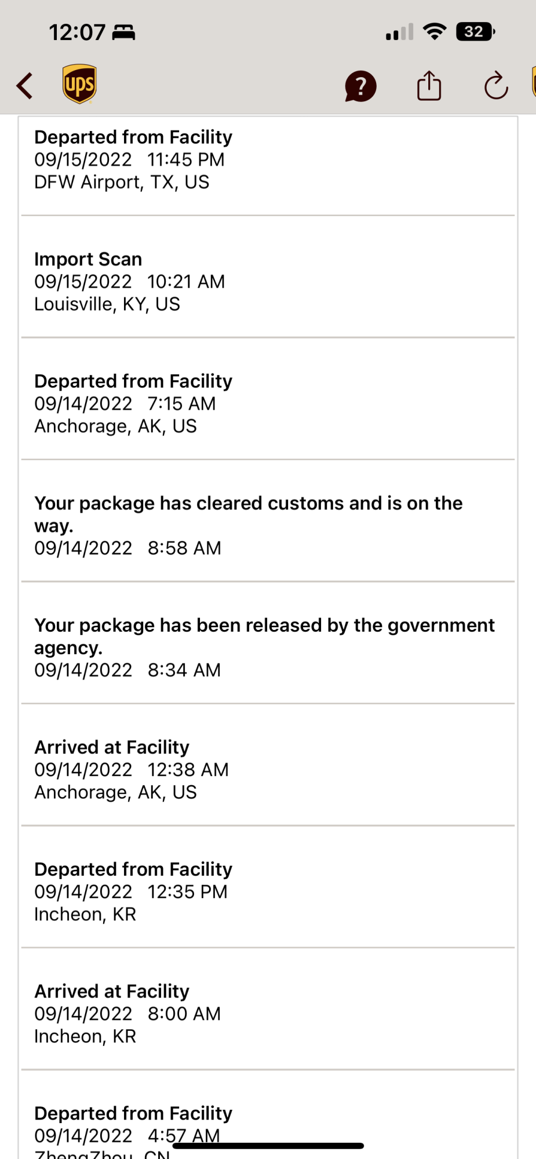The height and width of the screenshot is (1159, 536).
Task: Tap the cleared customs status entry
Action: coord(268,525)
